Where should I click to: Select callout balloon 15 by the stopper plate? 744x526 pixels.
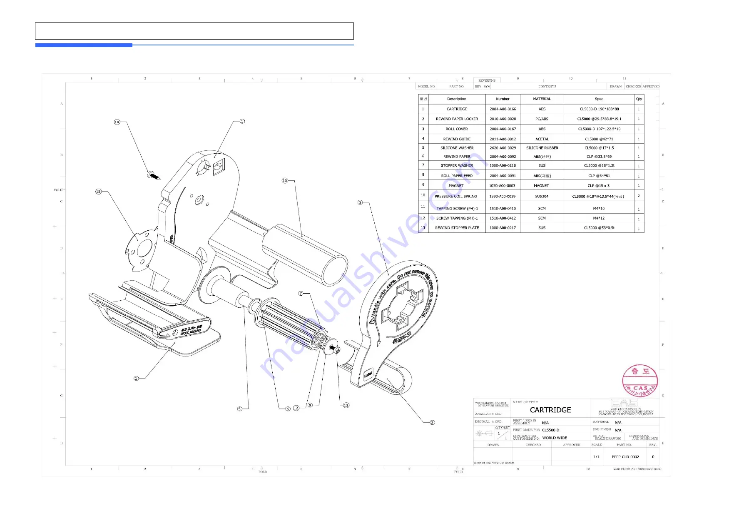click(x=98, y=192)
